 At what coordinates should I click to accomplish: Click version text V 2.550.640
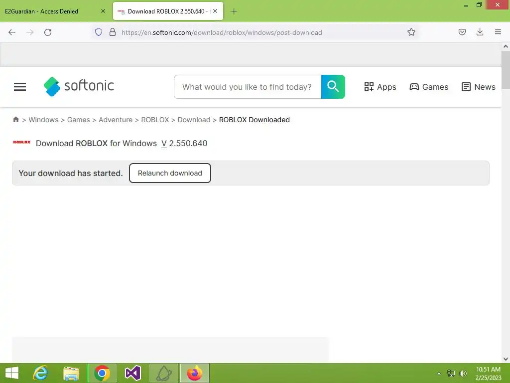[x=184, y=143]
